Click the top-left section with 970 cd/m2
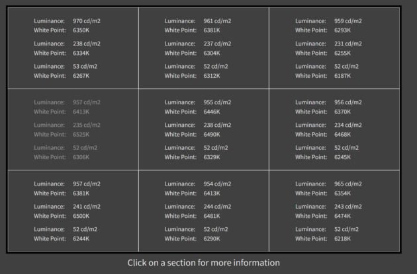The image size is (417, 274). [x=73, y=48]
